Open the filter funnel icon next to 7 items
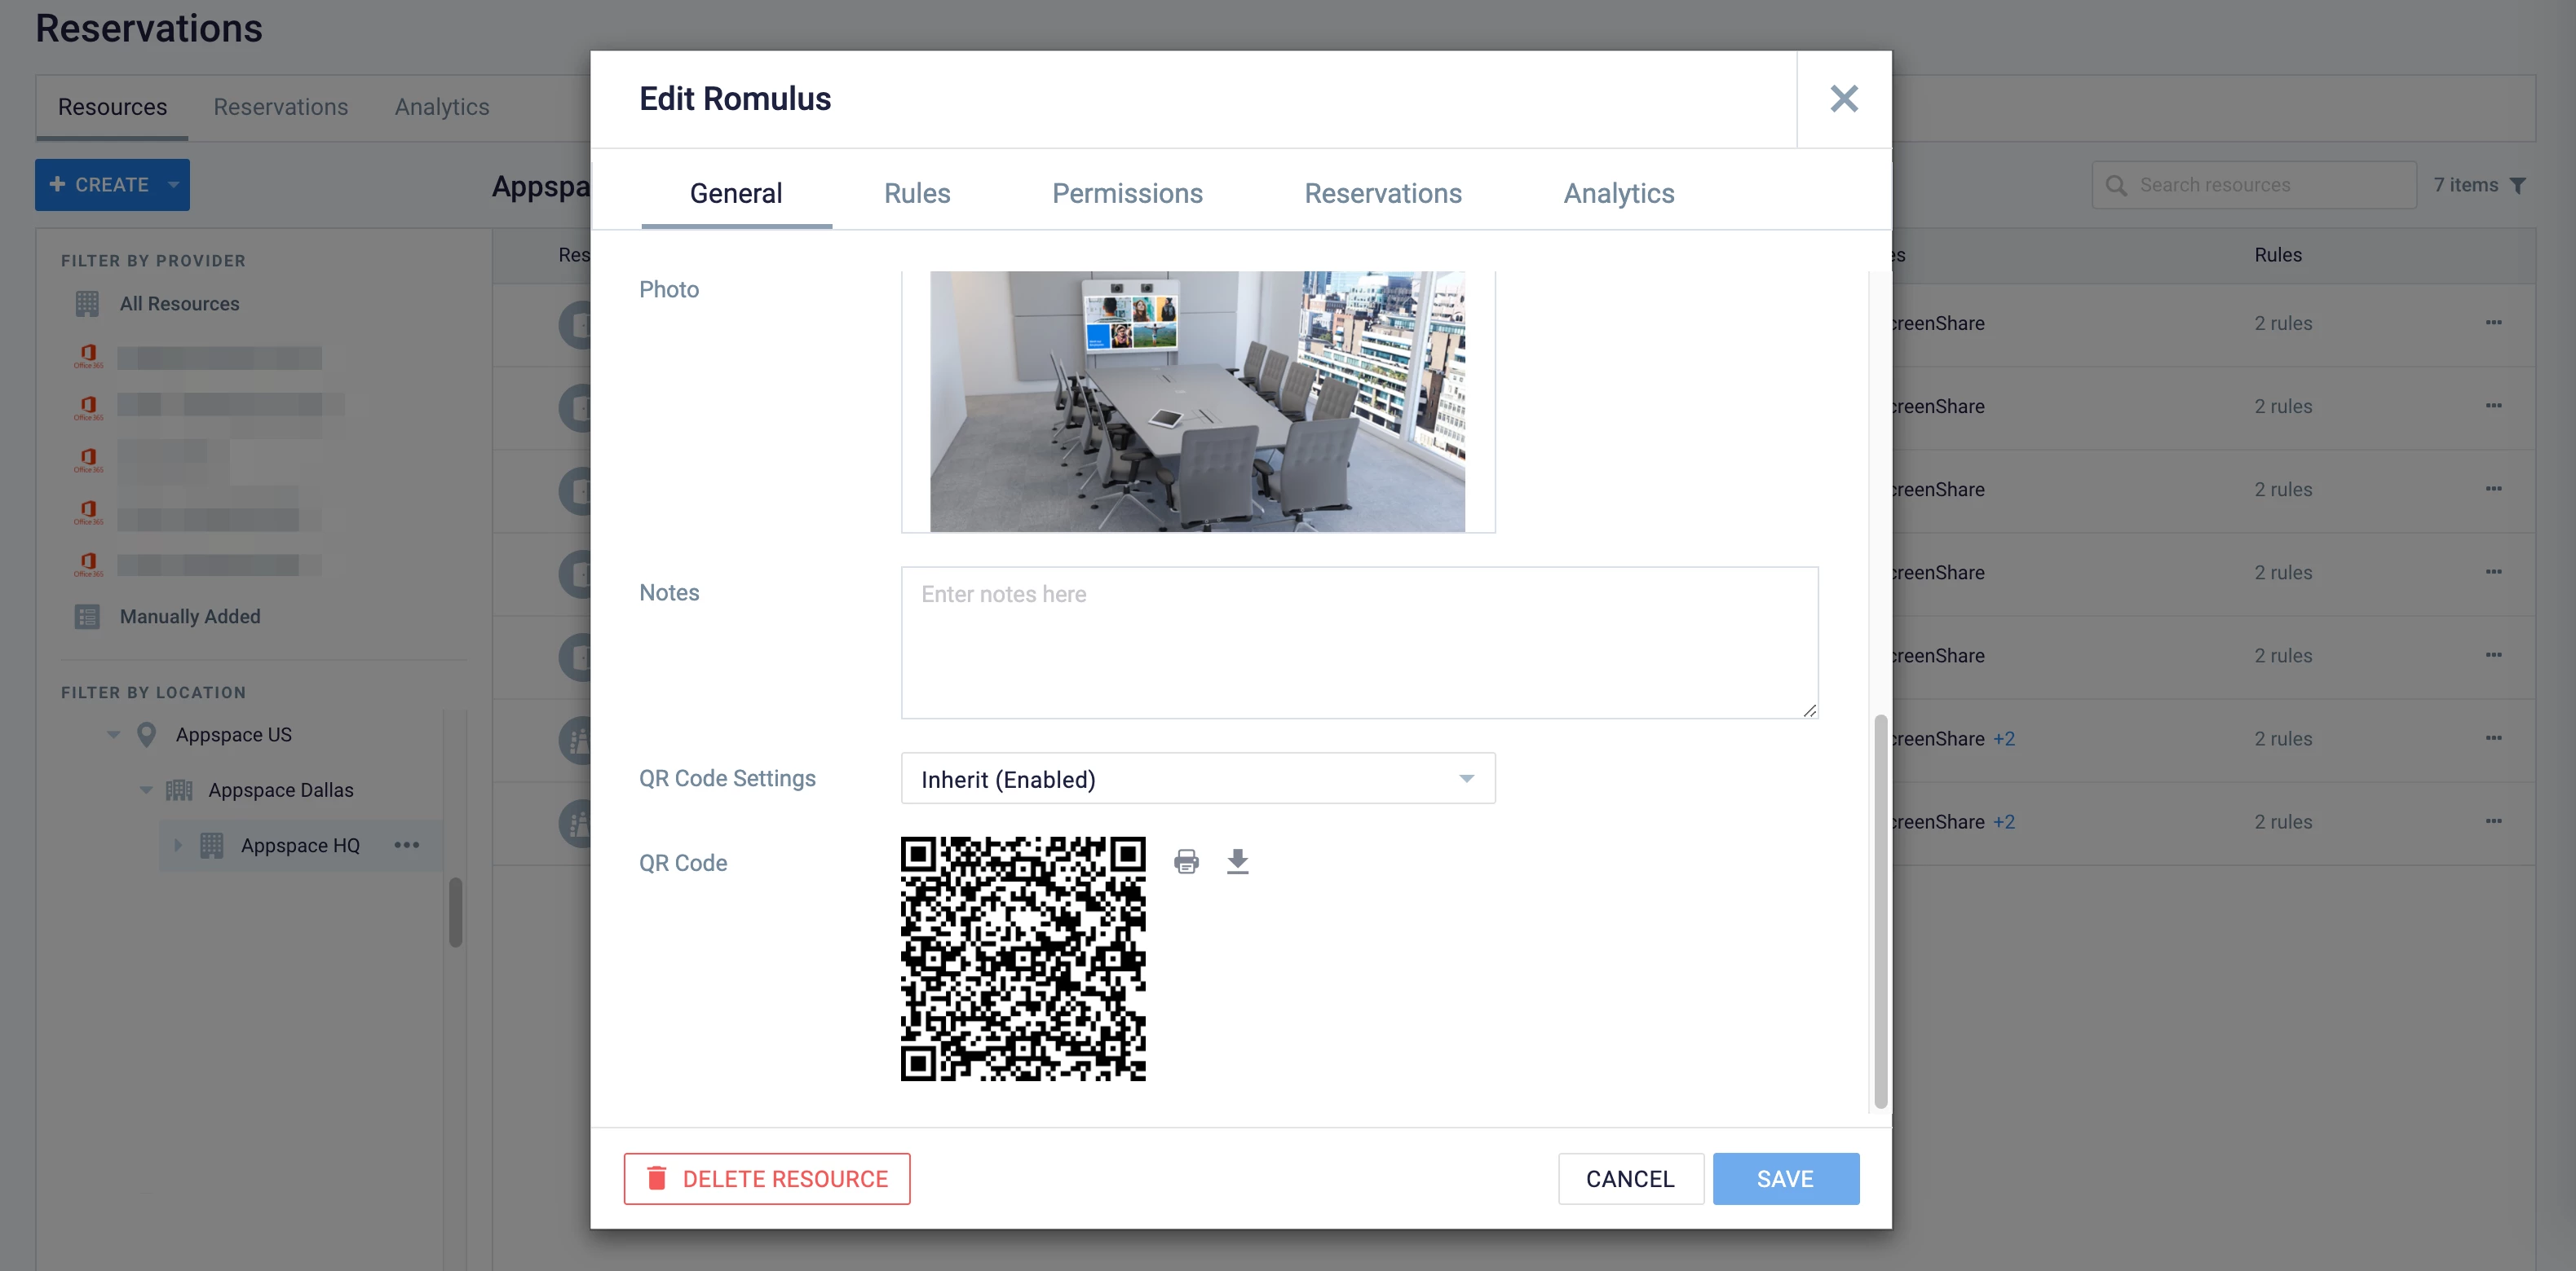Viewport: 2576px width, 1271px height. point(2518,186)
